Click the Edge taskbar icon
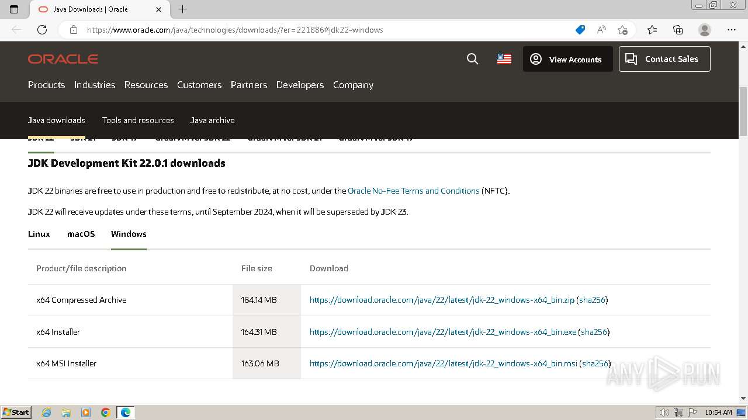Image resolution: width=748 pixels, height=420 pixels. (x=126, y=412)
